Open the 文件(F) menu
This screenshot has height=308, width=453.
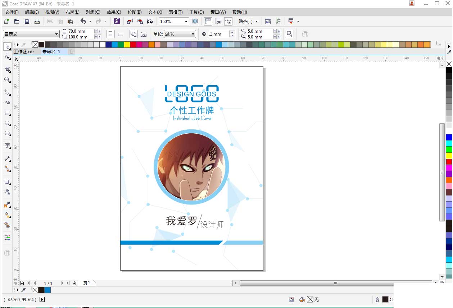click(x=12, y=12)
